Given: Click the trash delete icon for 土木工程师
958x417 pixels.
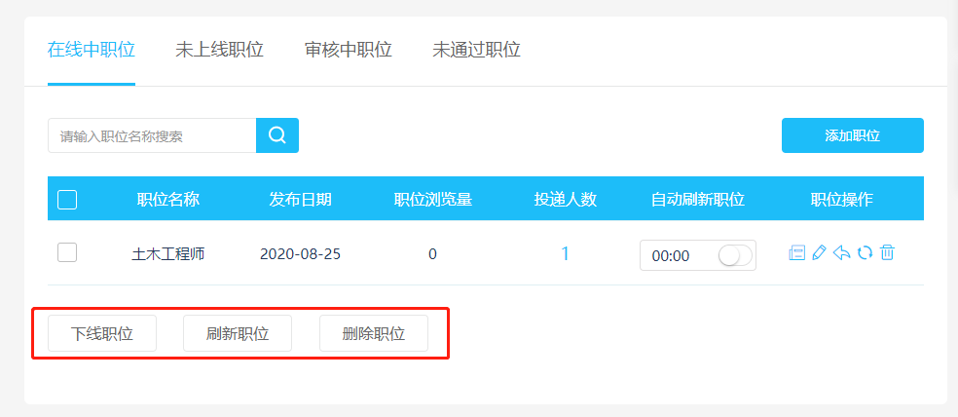Looking at the screenshot, I should pyautogui.click(x=887, y=253).
